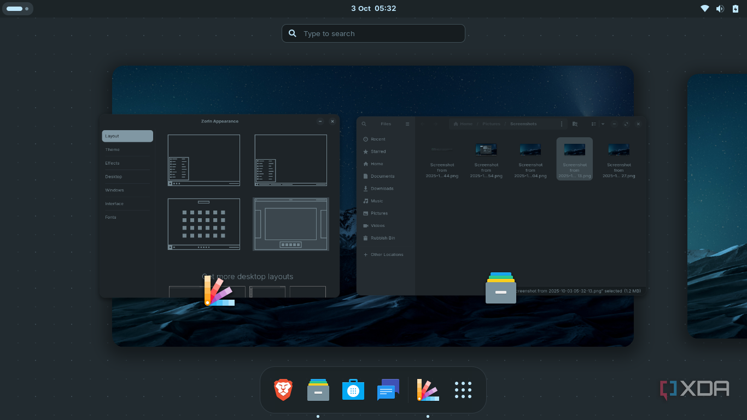
Task: Open the Files hamburger menu
Action: pyautogui.click(x=407, y=124)
